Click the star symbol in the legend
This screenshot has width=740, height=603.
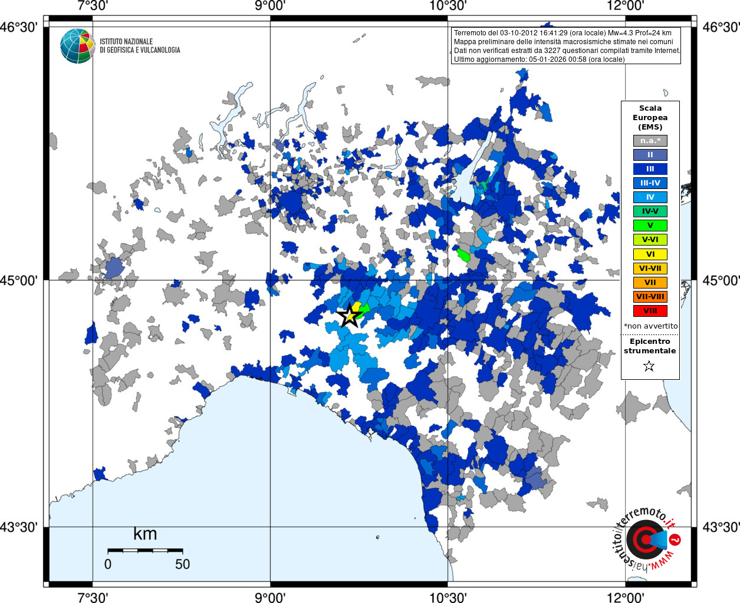click(649, 366)
